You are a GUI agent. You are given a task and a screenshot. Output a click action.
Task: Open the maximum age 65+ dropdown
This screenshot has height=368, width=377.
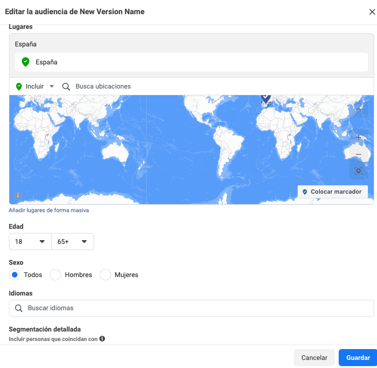73,242
